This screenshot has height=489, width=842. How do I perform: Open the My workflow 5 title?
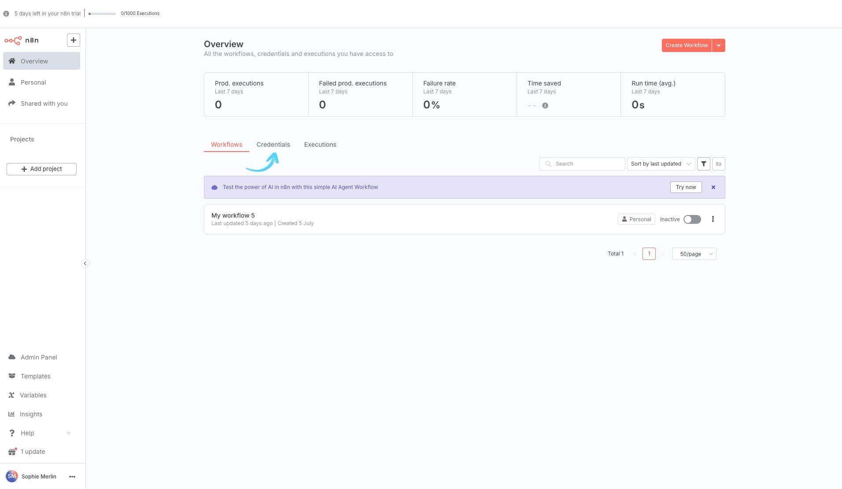(233, 215)
